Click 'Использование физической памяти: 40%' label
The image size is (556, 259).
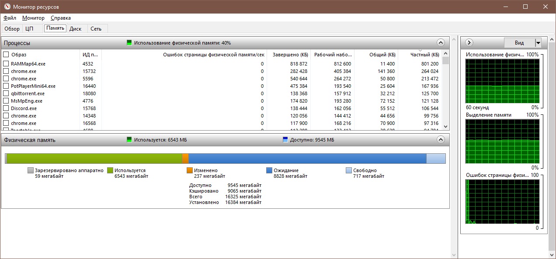pos(182,43)
